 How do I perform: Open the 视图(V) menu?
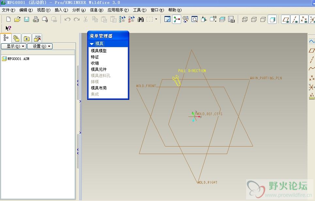click(x=44, y=10)
